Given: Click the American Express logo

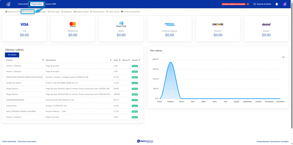Looking at the screenshot, I should [x=169, y=24].
